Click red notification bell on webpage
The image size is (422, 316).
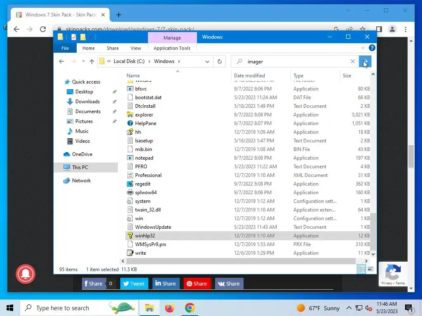(x=26, y=274)
